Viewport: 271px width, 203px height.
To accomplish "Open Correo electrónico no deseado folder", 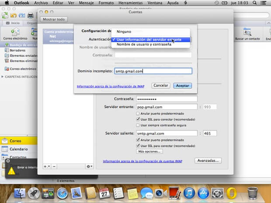I will pos(21,69).
